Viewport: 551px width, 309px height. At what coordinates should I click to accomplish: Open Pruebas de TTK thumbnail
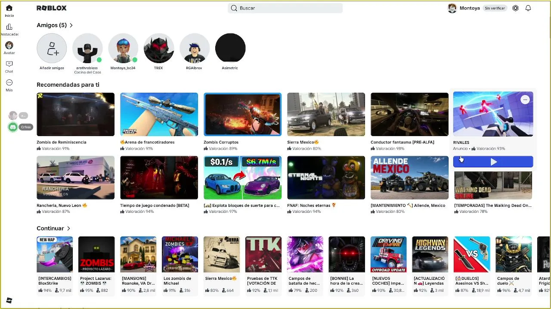pos(263,254)
